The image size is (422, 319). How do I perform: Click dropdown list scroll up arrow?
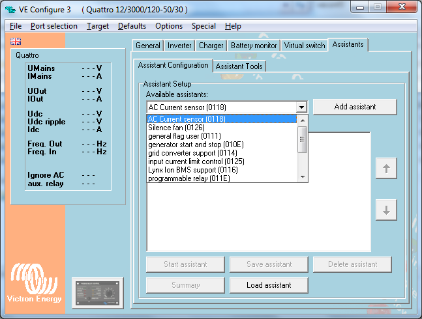303,120
